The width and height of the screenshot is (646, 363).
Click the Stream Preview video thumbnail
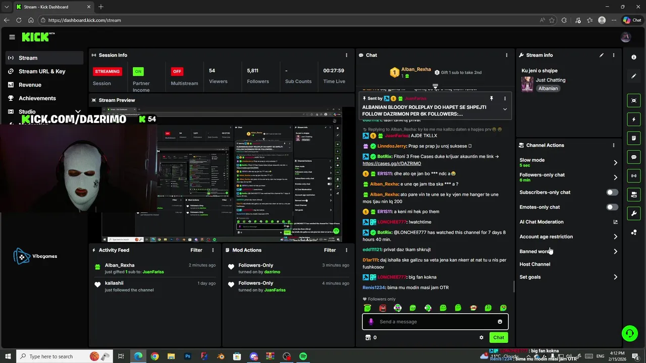pyautogui.click(x=222, y=175)
